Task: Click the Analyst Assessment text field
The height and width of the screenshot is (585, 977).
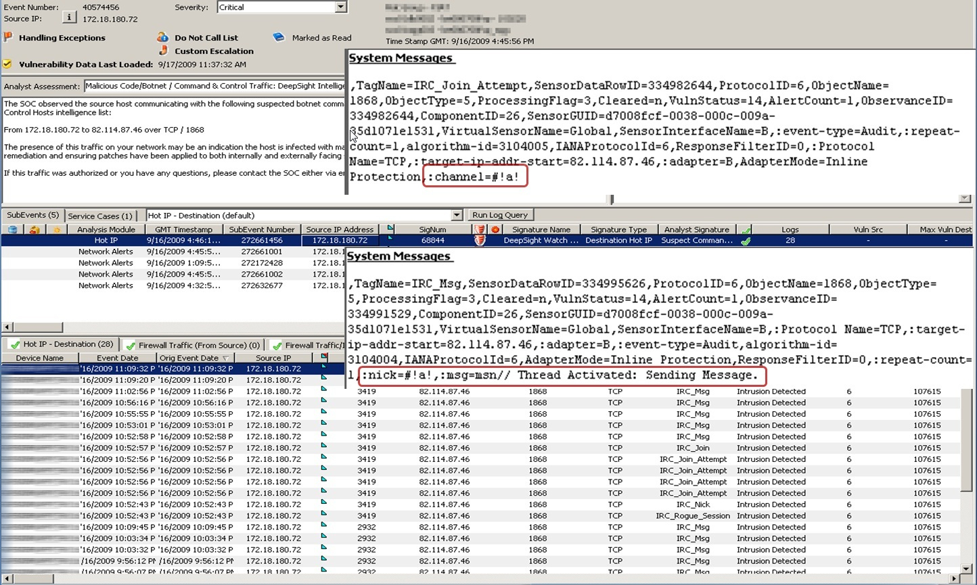Action: [x=214, y=86]
